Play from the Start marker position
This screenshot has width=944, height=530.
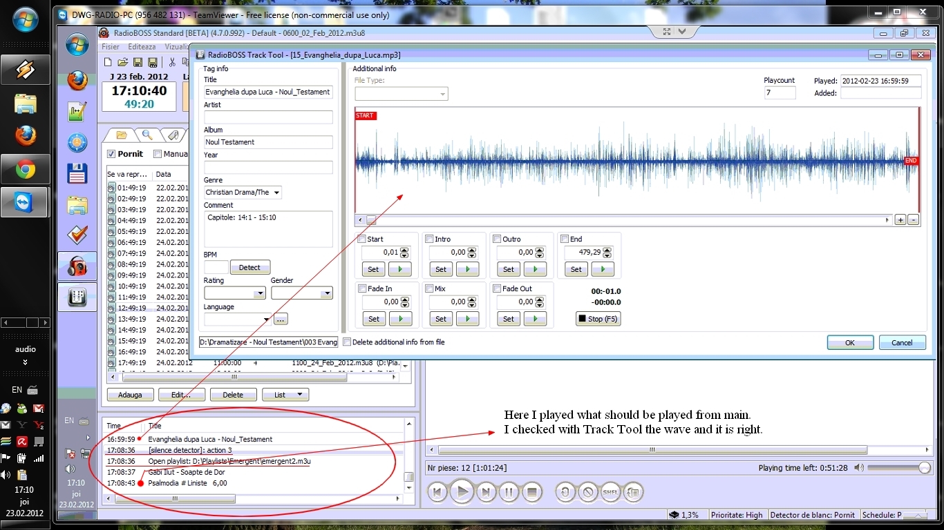pos(400,269)
